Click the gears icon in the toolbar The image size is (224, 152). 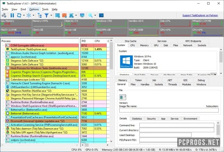coord(4,15)
